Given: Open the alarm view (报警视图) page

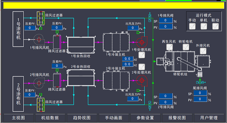Looking at the screenshot, I should pos(177,118).
